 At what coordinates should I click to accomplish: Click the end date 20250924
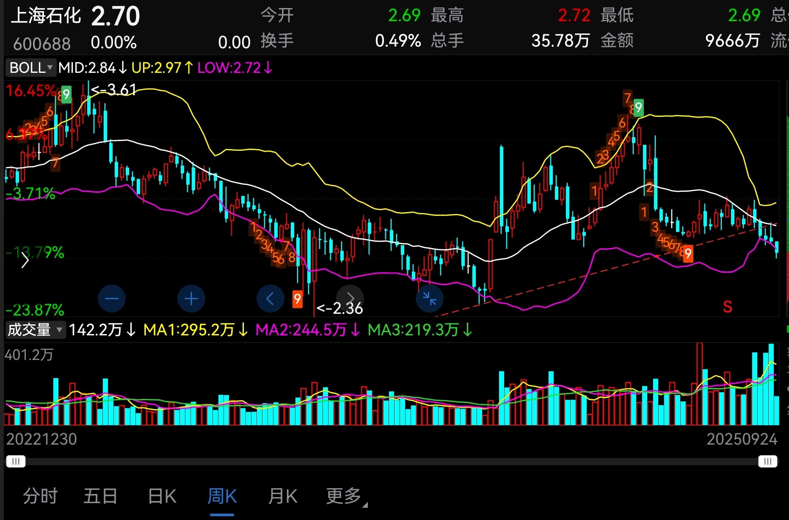(742, 439)
